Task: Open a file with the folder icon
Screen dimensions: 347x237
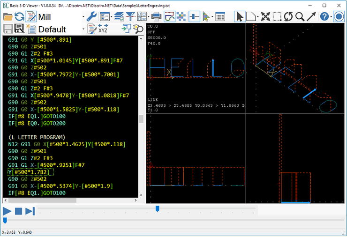Action: (x=8, y=17)
